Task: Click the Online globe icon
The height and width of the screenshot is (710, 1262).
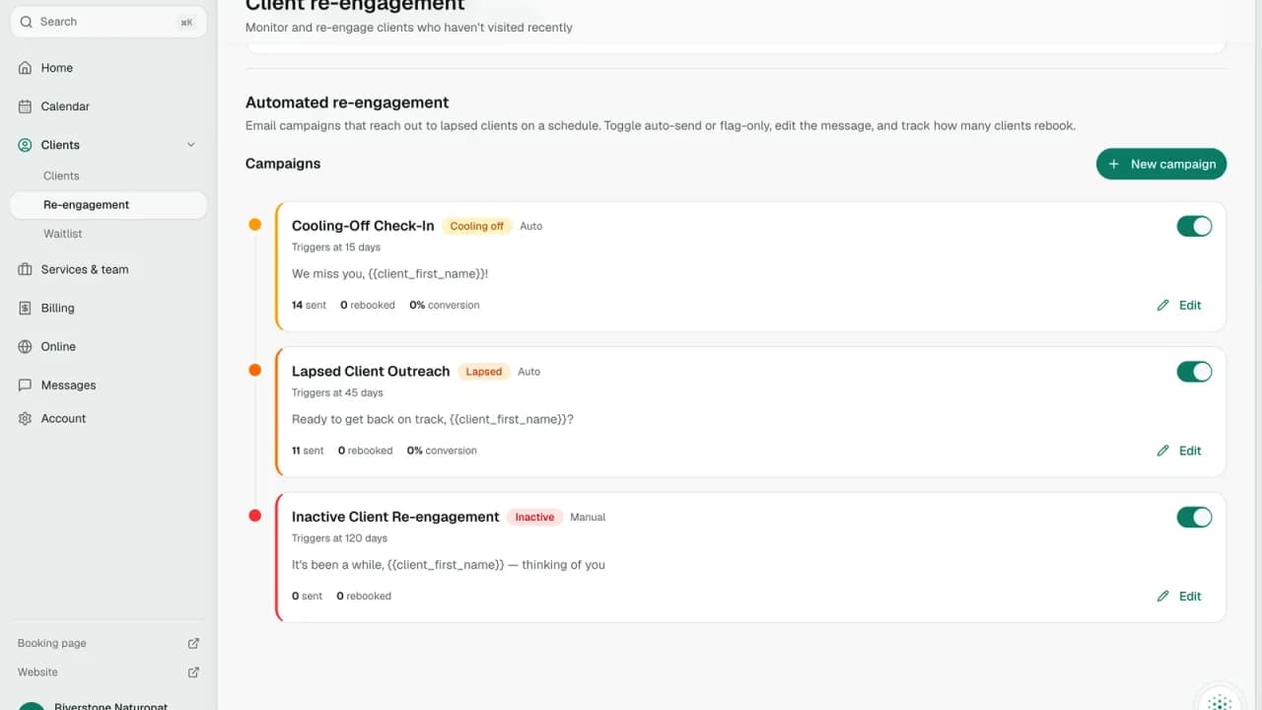Action: click(x=25, y=346)
